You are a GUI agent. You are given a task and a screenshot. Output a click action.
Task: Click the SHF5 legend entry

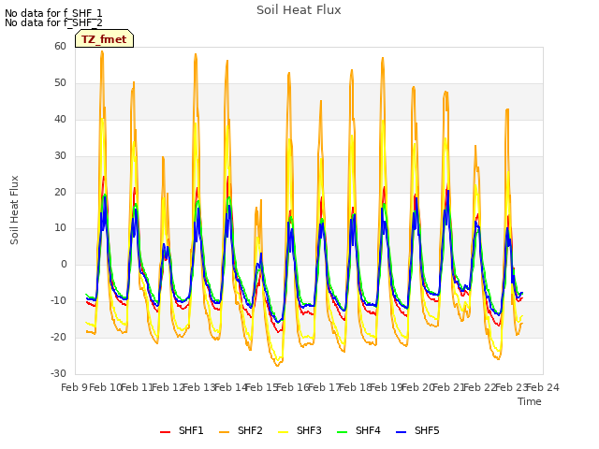tap(417, 430)
